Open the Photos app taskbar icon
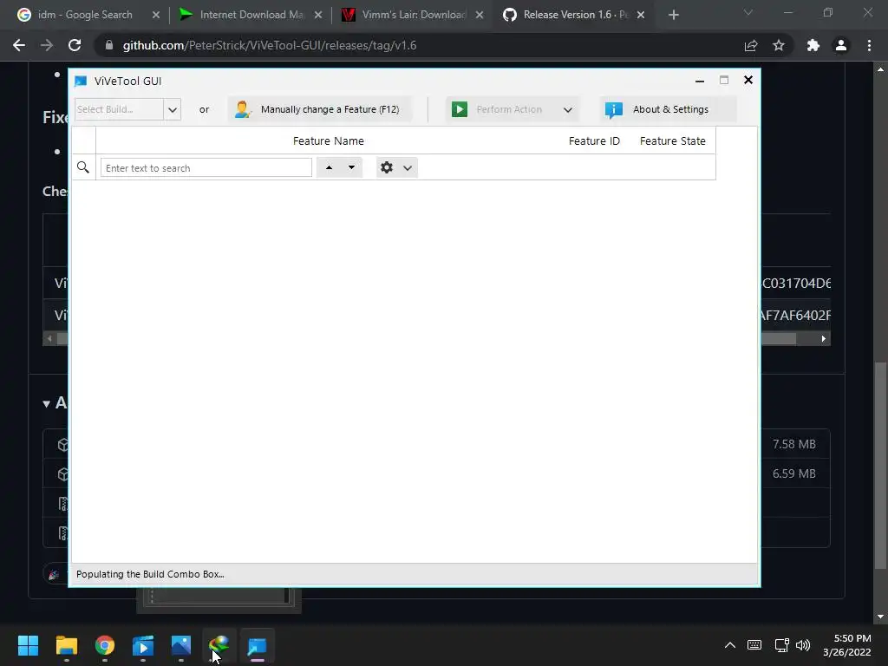 tap(181, 645)
